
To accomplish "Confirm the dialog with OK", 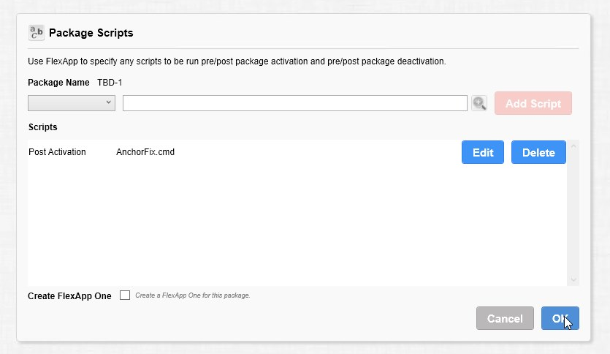I will (560, 318).
